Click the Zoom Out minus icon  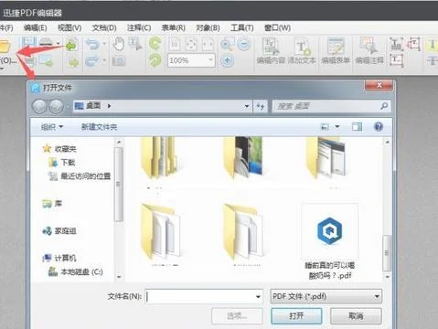coord(244,44)
